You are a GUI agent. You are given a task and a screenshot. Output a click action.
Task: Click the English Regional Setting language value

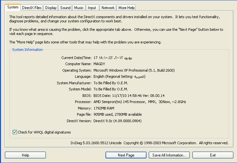[x=119, y=76]
